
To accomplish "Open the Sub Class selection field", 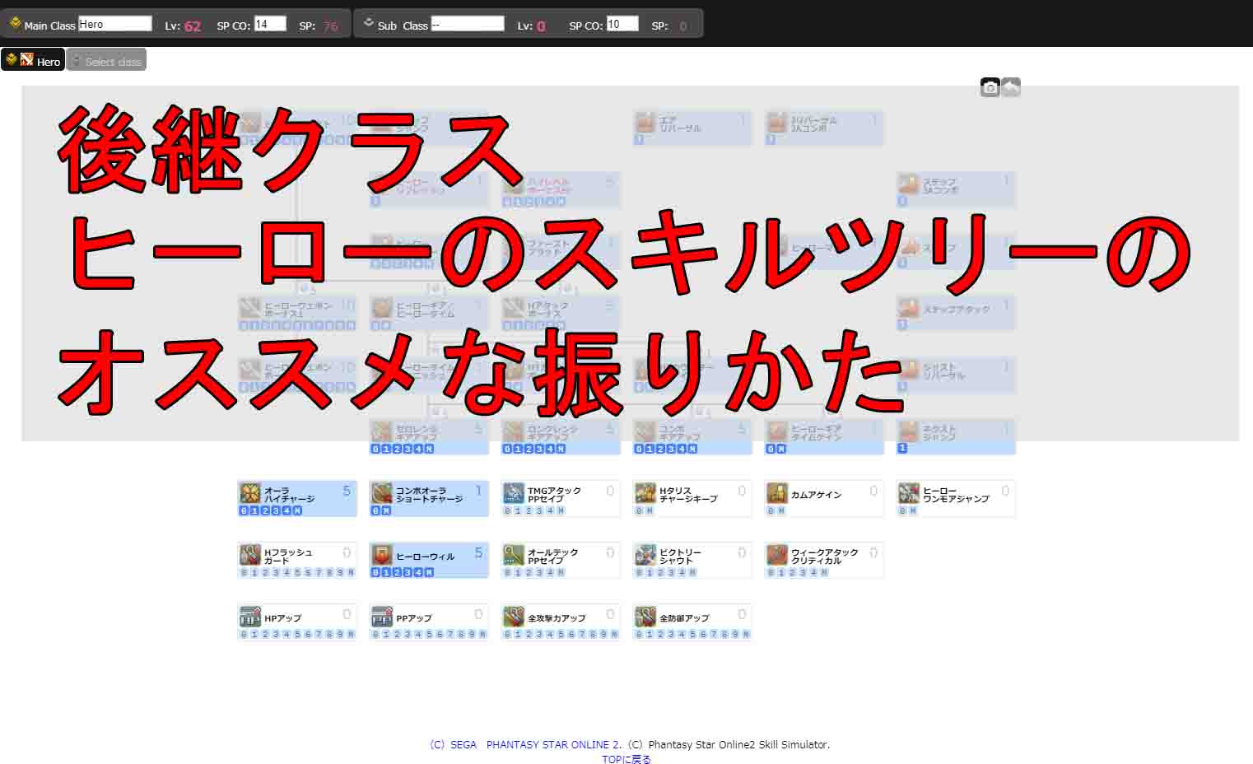I will tap(467, 24).
